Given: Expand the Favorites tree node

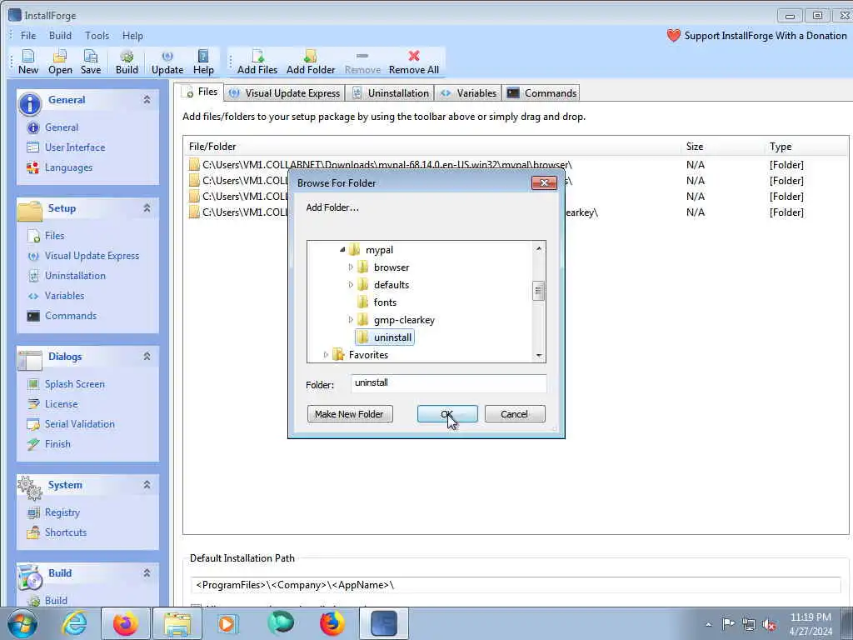Looking at the screenshot, I should 326,355.
